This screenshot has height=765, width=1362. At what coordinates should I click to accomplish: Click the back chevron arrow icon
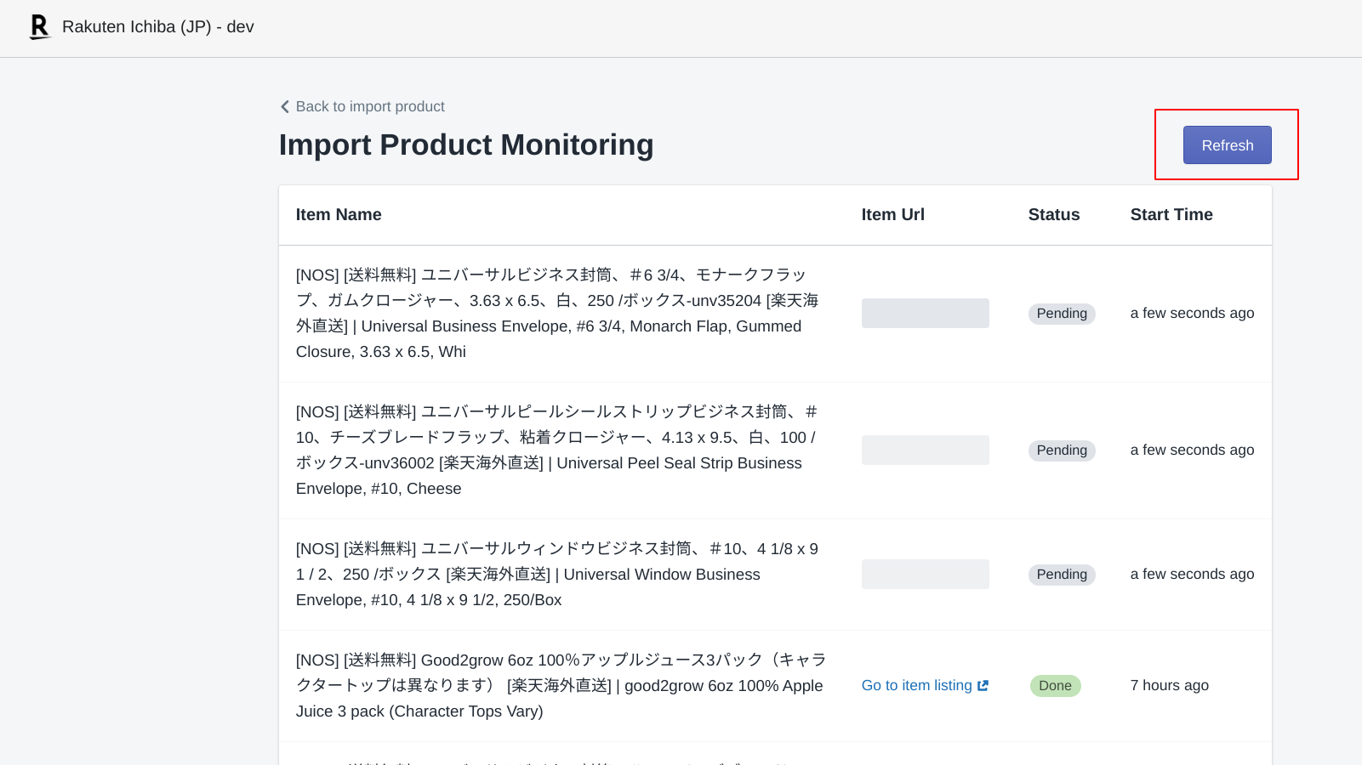click(x=285, y=107)
